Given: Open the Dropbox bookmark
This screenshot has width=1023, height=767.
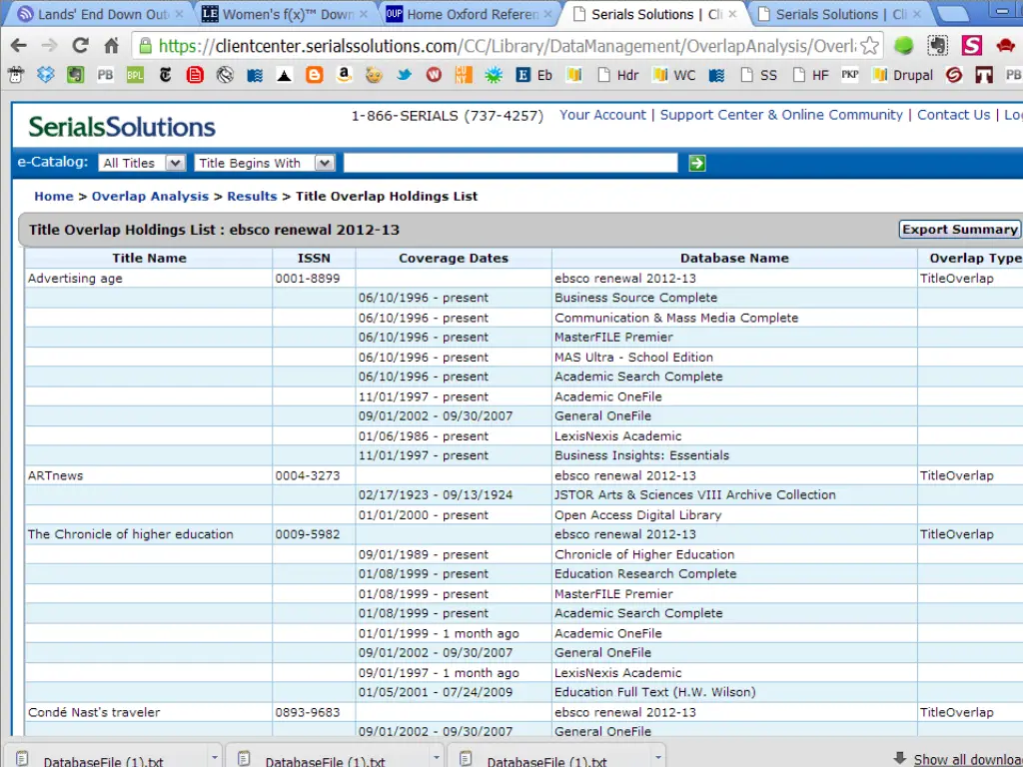Looking at the screenshot, I should [46, 75].
